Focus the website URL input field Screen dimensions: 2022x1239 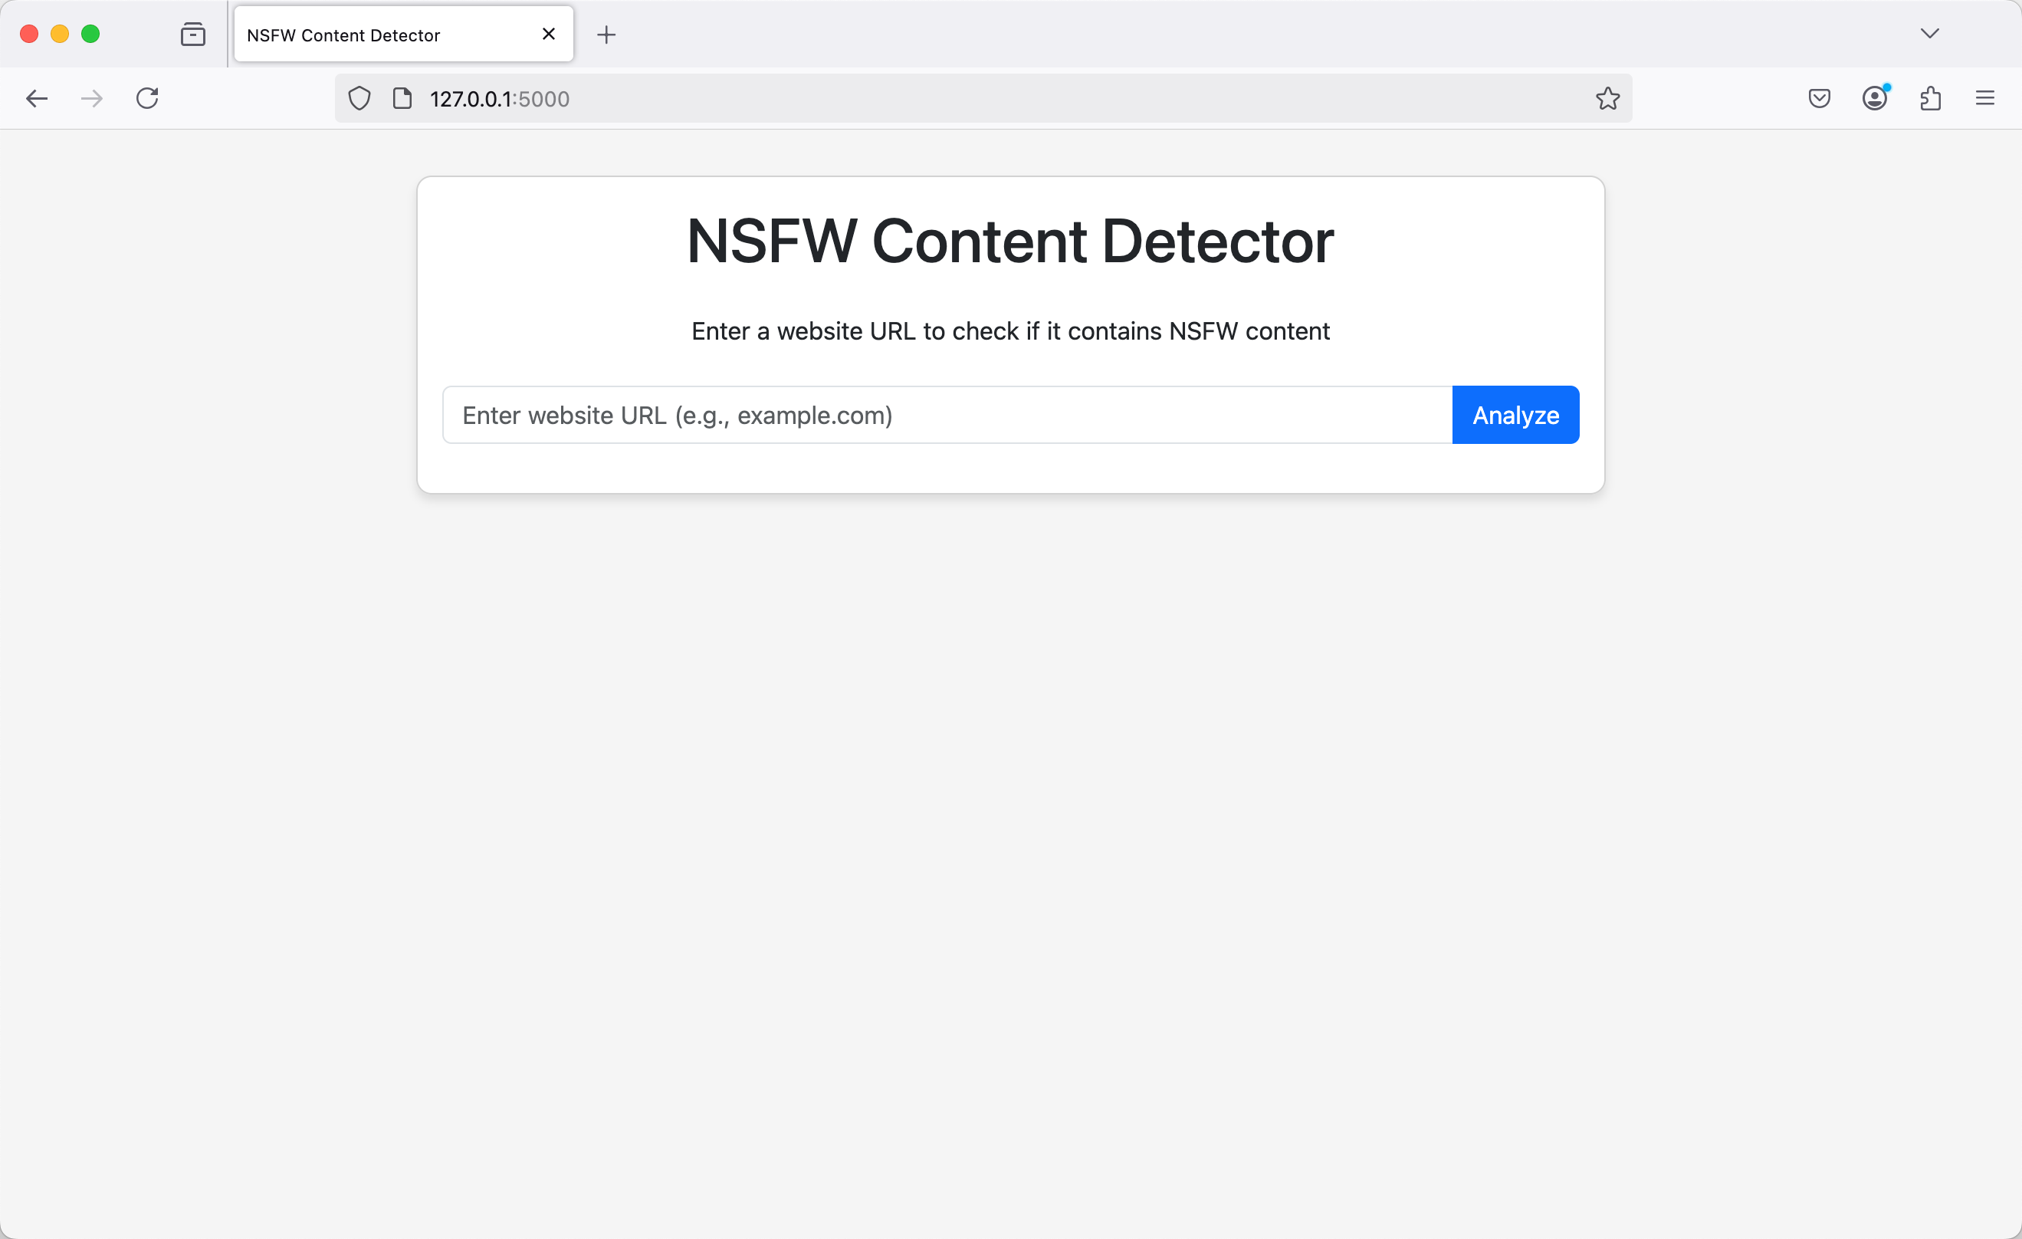point(948,415)
